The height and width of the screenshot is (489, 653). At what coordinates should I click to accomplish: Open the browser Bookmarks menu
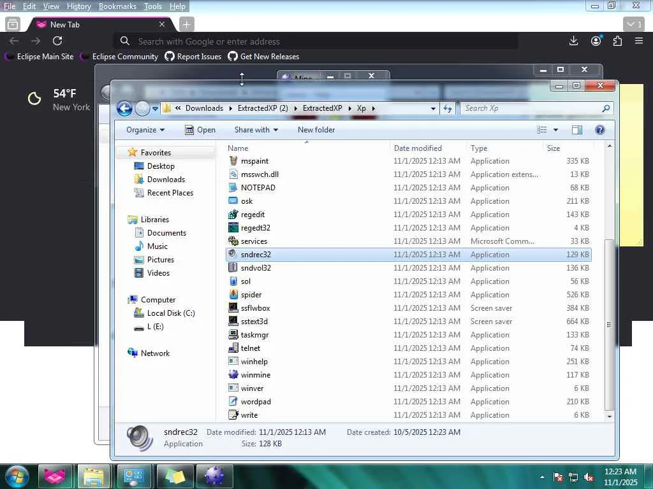(117, 6)
